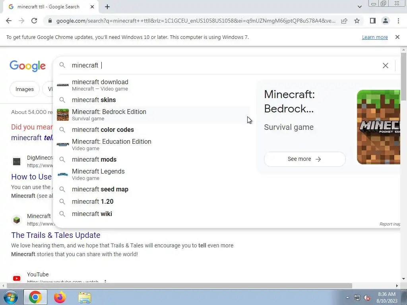Open the Chrome side panel
Image resolution: width=407 pixels, height=305 pixels.
(373, 21)
